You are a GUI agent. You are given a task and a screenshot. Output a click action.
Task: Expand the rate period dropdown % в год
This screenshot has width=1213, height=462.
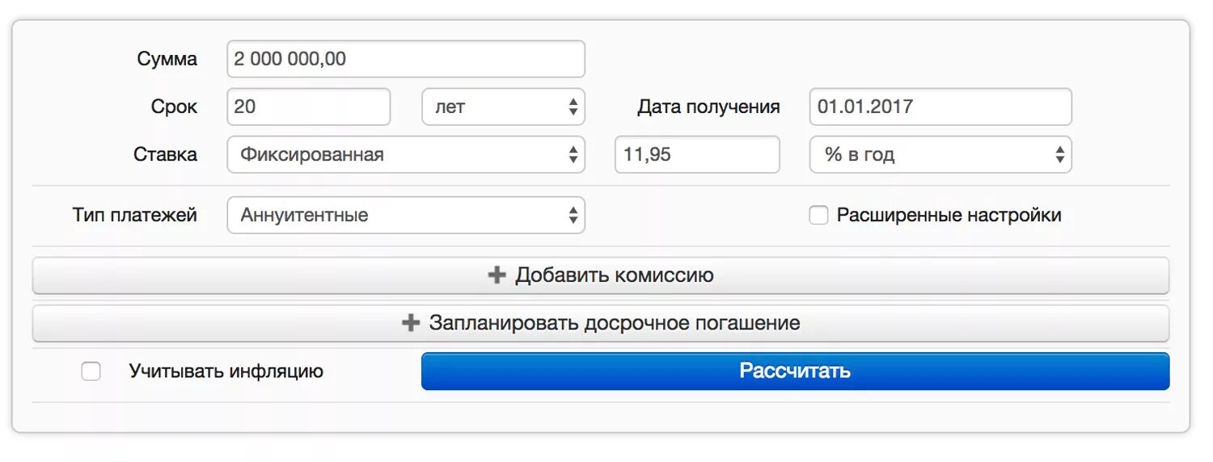click(940, 154)
